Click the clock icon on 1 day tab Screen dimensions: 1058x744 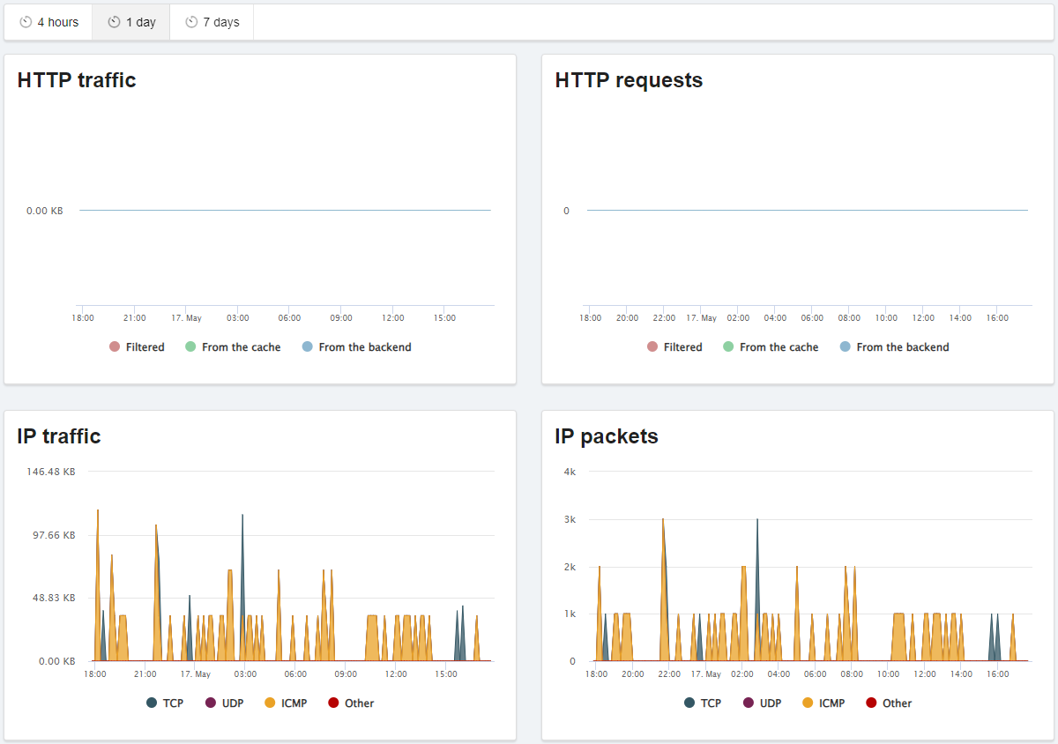point(114,22)
